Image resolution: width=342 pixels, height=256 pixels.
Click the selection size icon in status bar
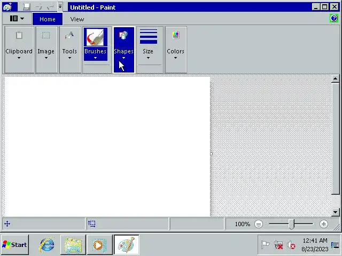click(x=92, y=224)
